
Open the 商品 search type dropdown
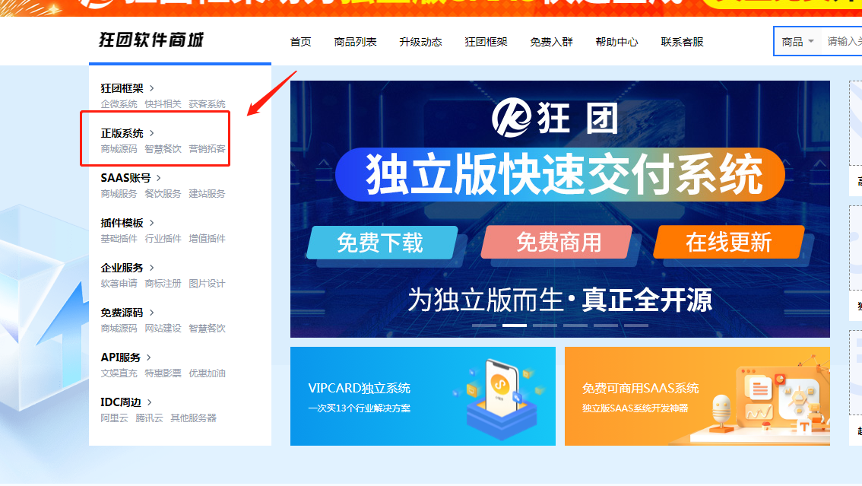pyautogui.click(x=797, y=42)
